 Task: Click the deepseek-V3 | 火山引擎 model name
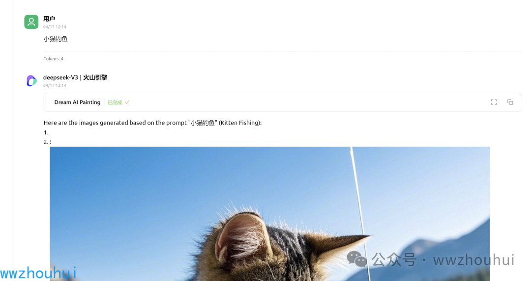75,77
